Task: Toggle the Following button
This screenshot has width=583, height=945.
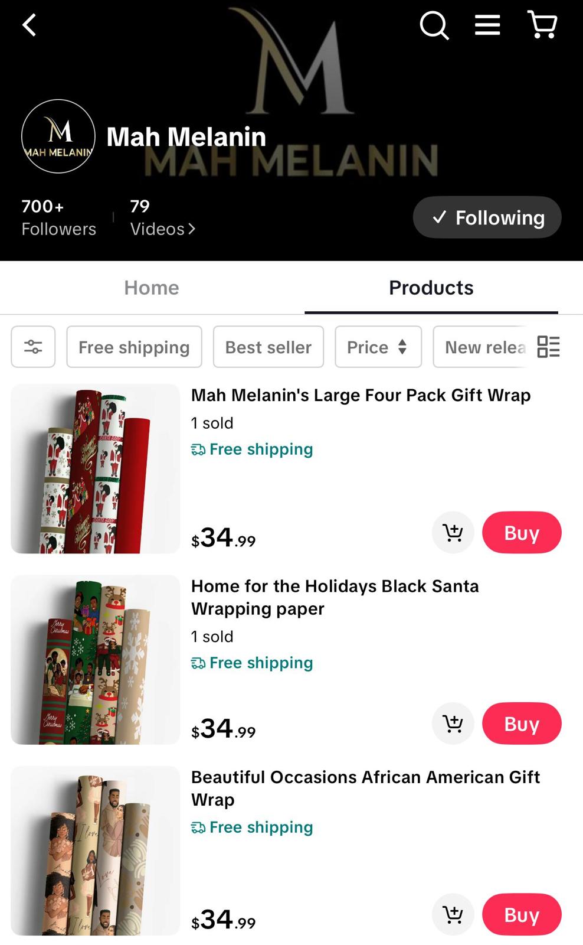Action: [x=487, y=217]
